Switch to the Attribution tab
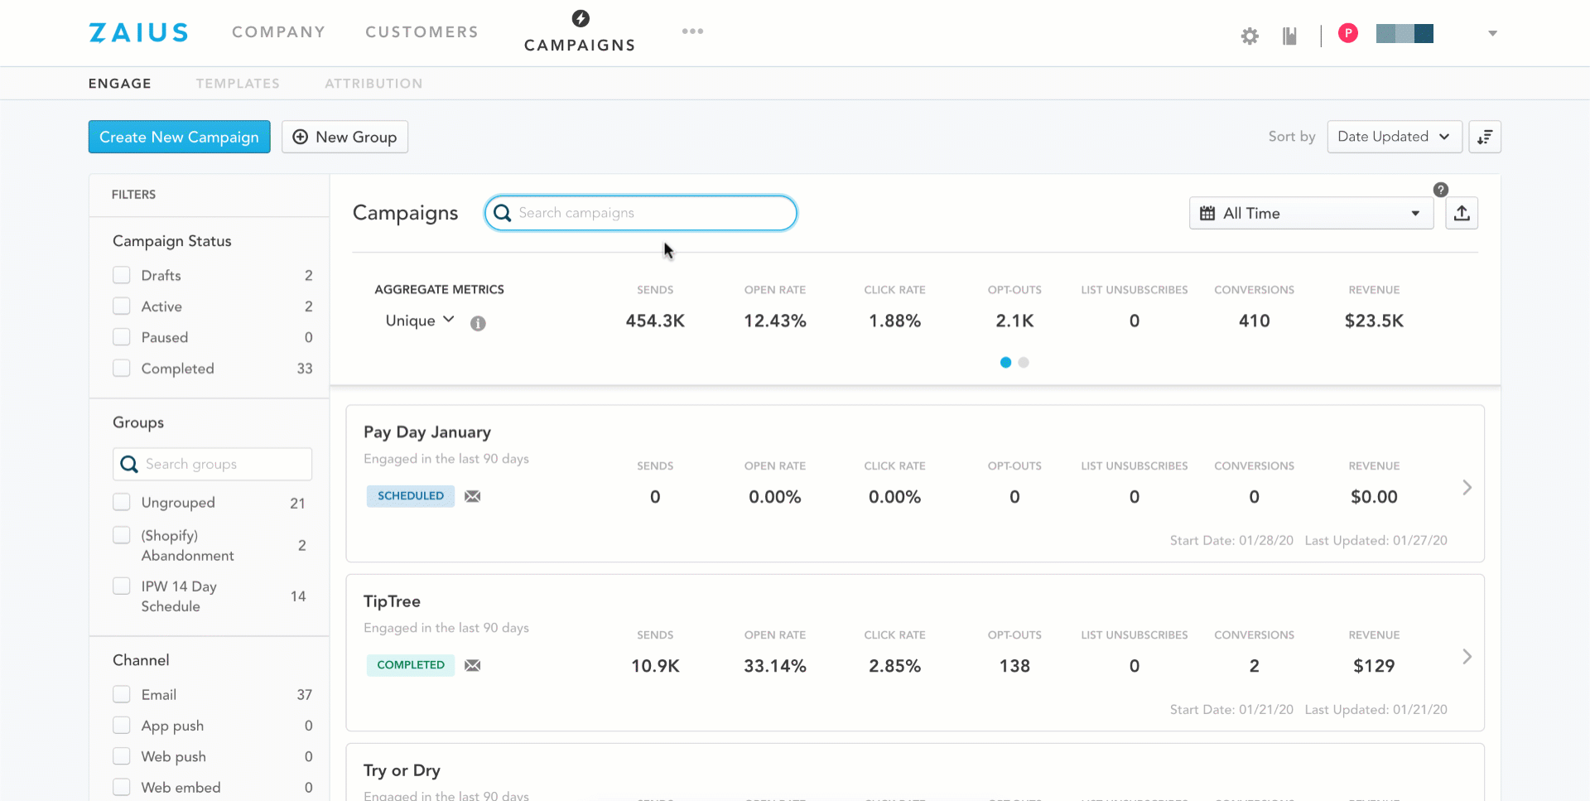This screenshot has width=1590, height=801. pyautogui.click(x=373, y=84)
